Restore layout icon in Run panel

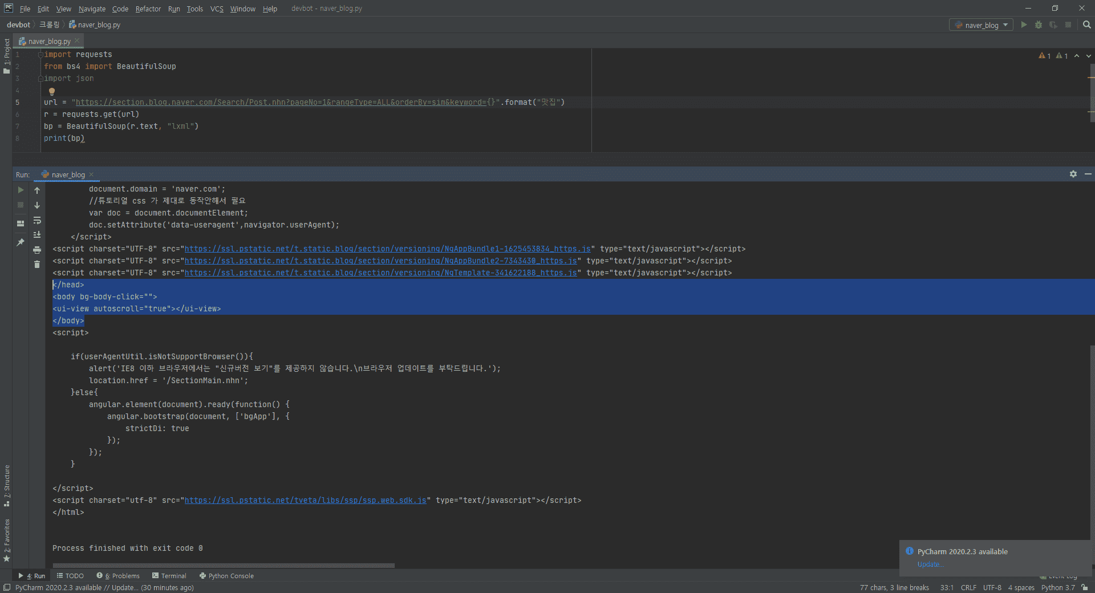(21, 224)
